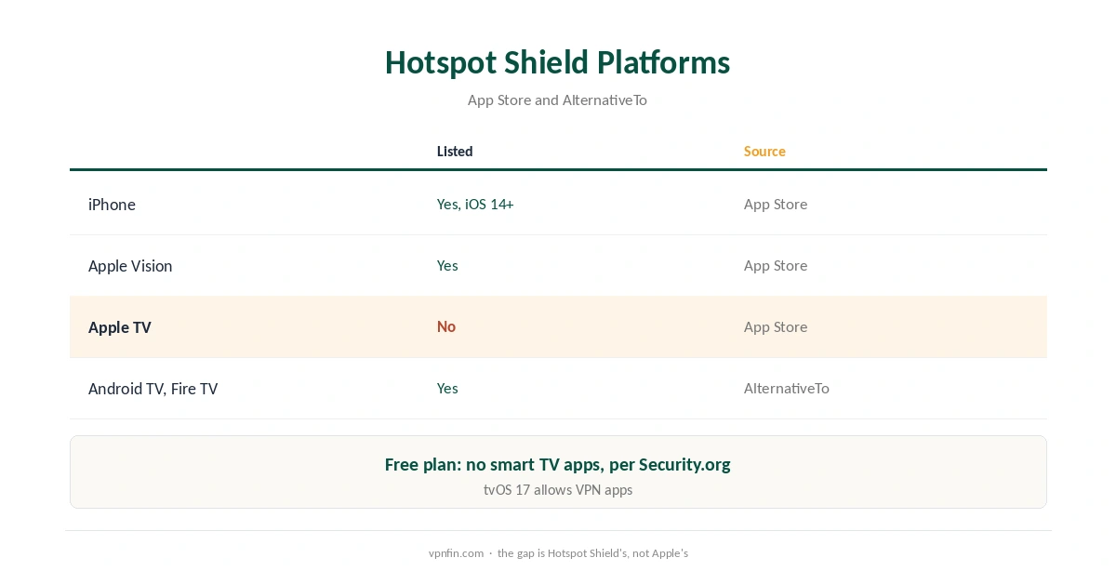1116x571 pixels.
Task: Select the 'App Store and AlternativeTo' subtitle
Action: click(557, 100)
